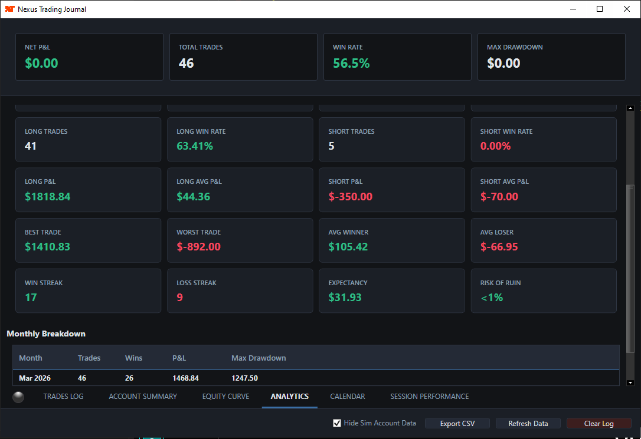Open the Session Performance tab
Screen dimensions: 641x439
click(x=429, y=396)
